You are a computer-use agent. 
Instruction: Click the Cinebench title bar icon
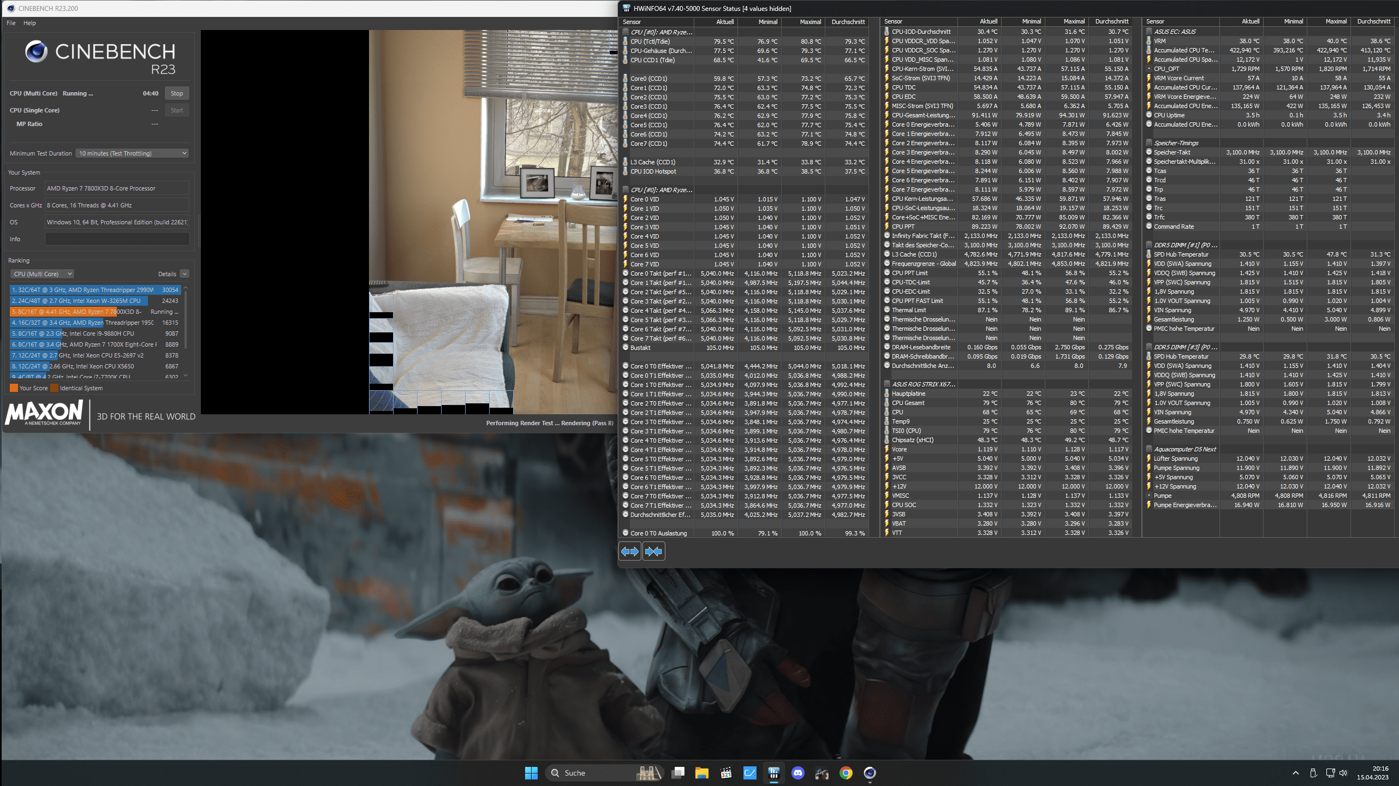(10, 8)
